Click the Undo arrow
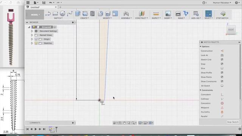The height and width of the screenshot is (136, 242). pyautogui.click(x=51, y=3)
